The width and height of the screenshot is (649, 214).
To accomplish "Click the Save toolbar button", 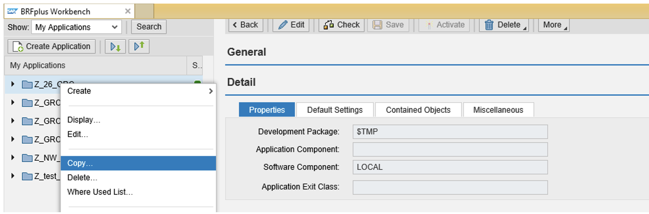I will click(x=389, y=25).
